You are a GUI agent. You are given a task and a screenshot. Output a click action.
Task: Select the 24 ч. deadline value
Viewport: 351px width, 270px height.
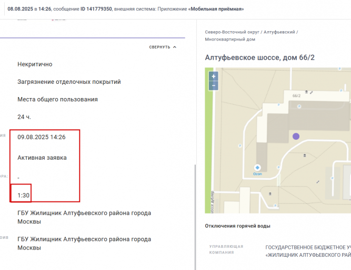pyautogui.click(x=24, y=117)
